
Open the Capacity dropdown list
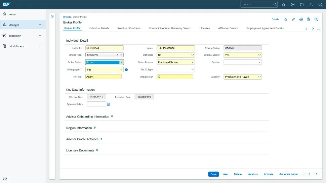click(259, 77)
